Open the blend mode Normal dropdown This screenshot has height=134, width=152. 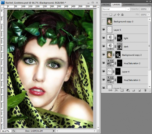click(x=116, y=9)
